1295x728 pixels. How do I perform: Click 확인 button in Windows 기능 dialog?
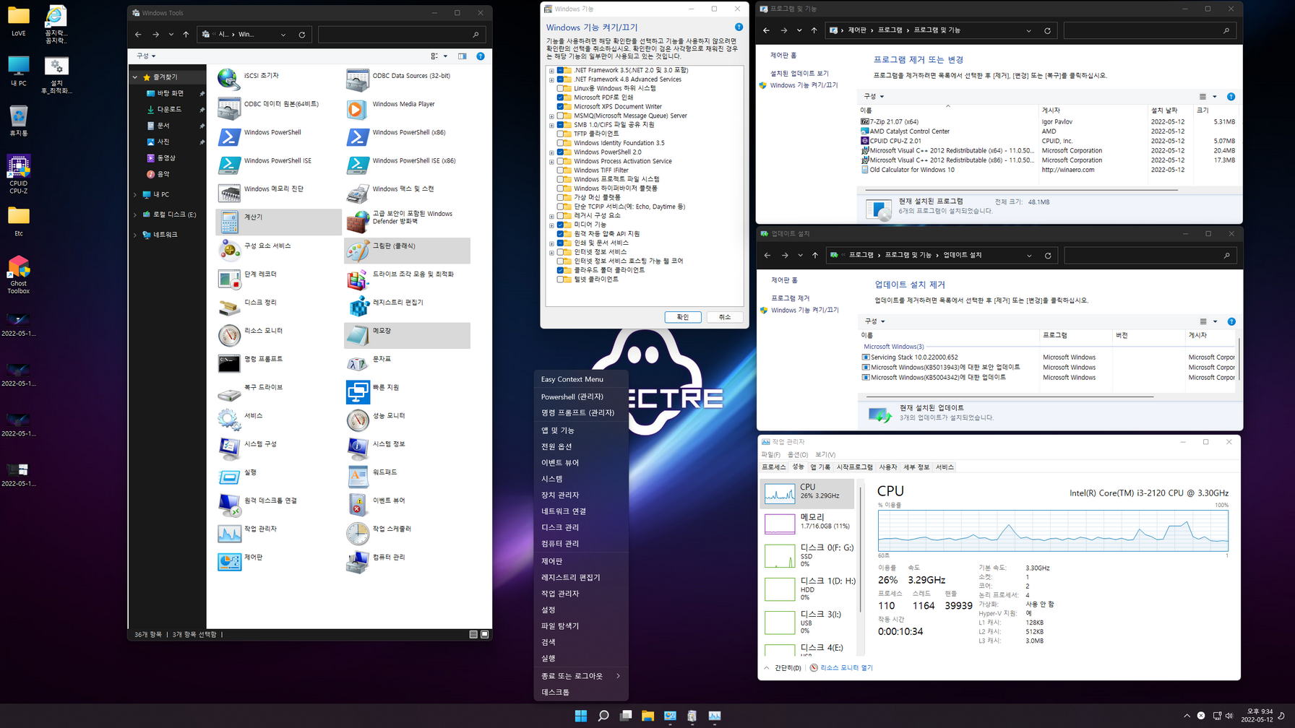(683, 317)
